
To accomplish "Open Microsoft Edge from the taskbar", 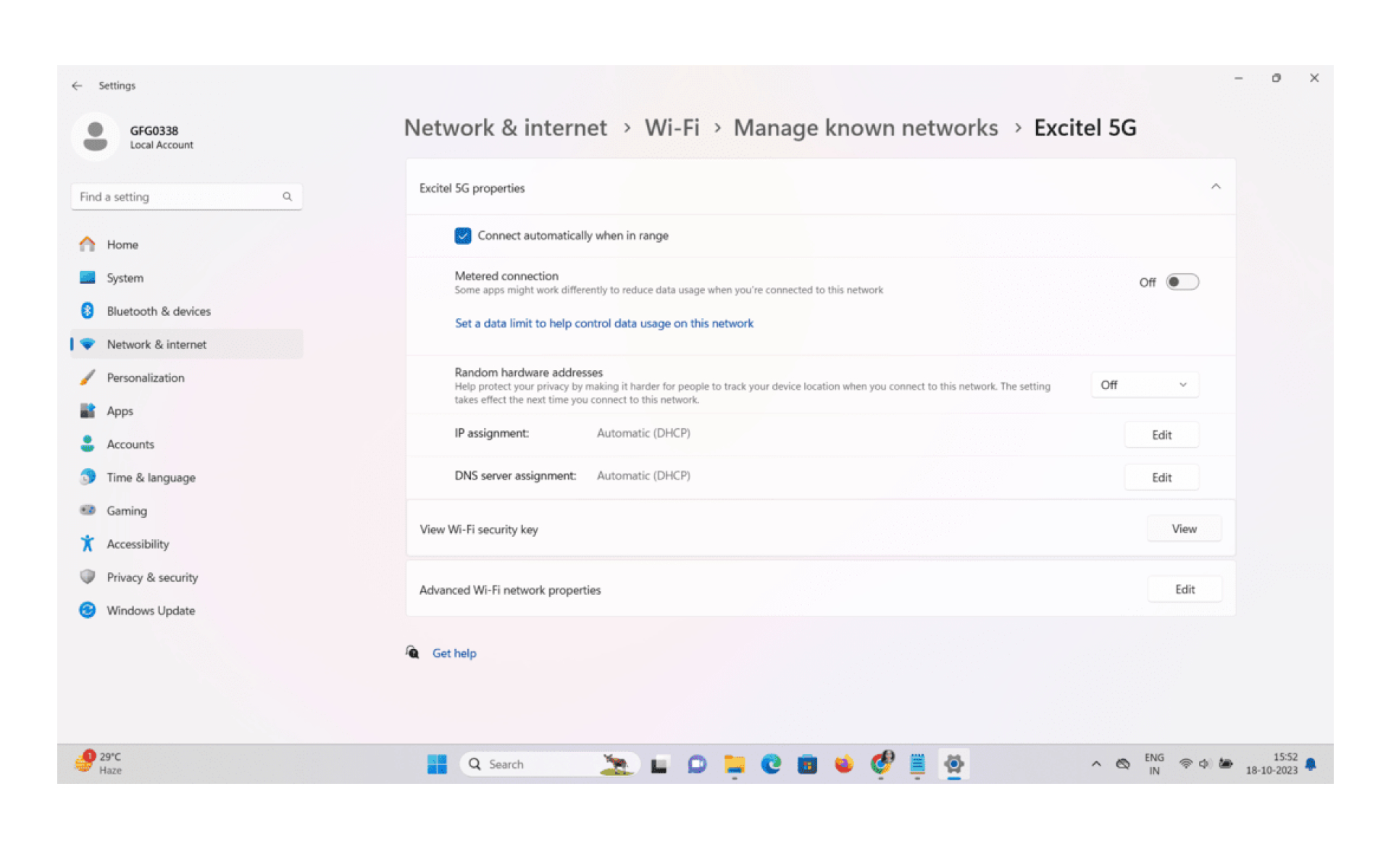I will [770, 764].
